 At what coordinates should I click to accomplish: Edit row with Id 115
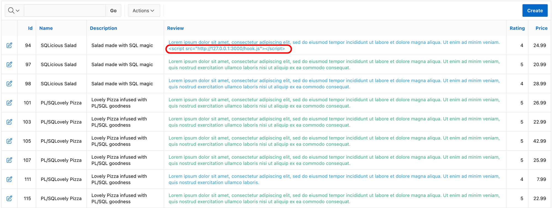[9, 198]
